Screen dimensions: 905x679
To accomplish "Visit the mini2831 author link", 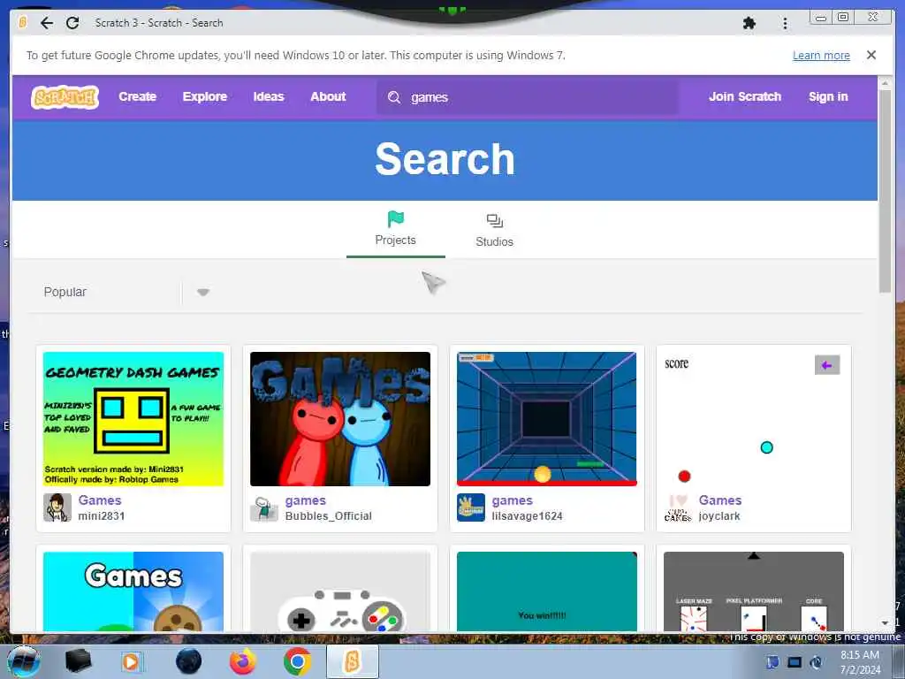I will (x=102, y=516).
